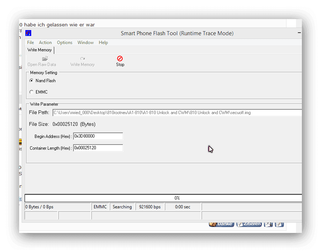This screenshot has width=321, height=252.
Task: Click the Searching status bar entry
Action: click(122, 207)
